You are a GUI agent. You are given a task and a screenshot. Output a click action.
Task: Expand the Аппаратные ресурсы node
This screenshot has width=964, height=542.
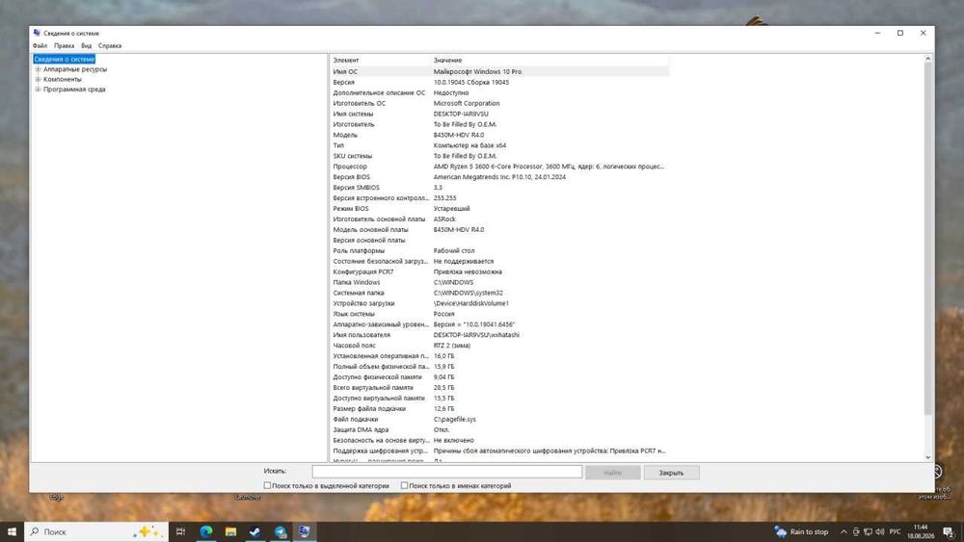pyautogui.click(x=38, y=69)
